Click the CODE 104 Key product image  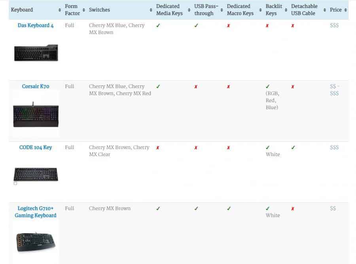tap(36, 174)
